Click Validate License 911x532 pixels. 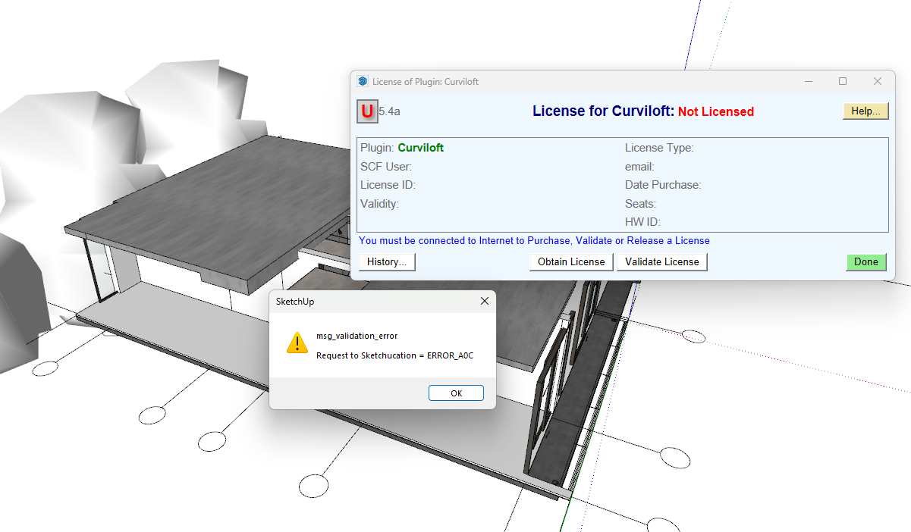click(x=662, y=262)
